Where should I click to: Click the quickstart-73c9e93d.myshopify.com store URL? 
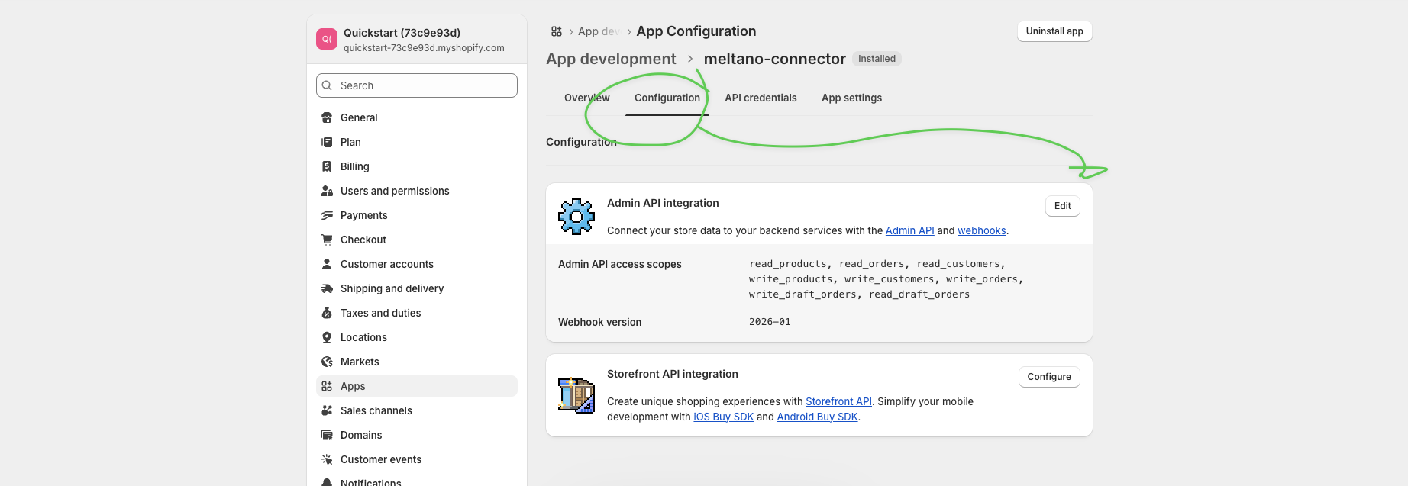(x=424, y=47)
